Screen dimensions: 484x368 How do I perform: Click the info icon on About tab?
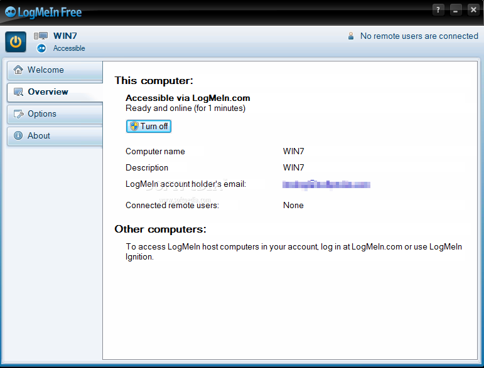pos(18,135)
